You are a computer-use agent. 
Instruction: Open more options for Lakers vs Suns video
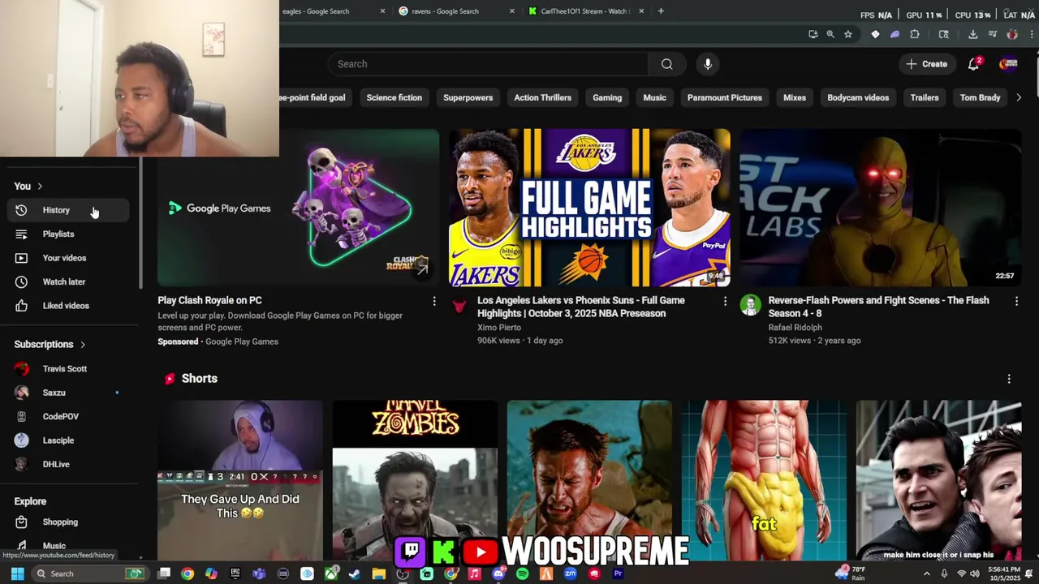(725, 301)
